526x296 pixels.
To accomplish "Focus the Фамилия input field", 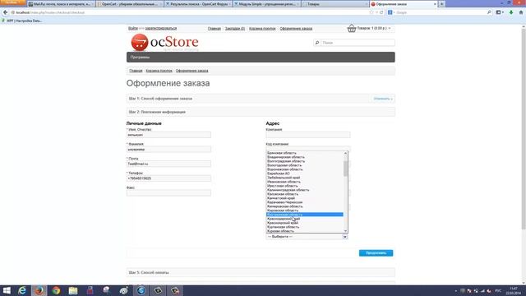I will 168,150.
